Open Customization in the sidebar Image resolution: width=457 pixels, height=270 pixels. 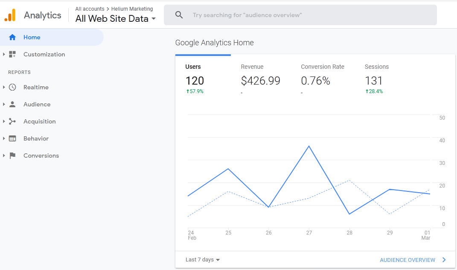pyautogui.click(x=44, y=54)
